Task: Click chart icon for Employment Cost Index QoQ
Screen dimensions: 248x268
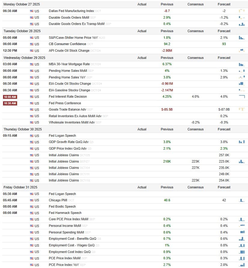Action: pos(242,252)
